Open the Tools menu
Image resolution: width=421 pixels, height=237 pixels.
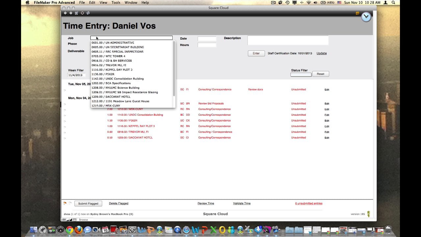[x=116, y=2]
